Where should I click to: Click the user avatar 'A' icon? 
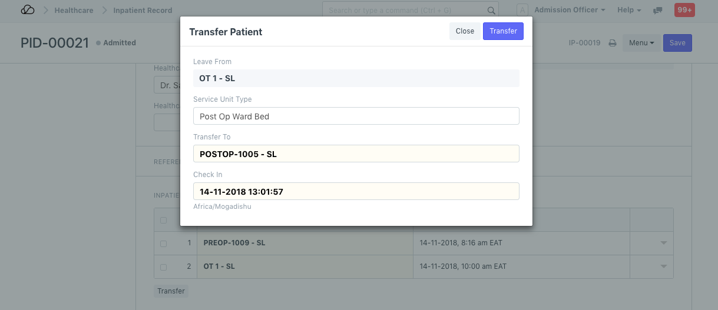[x=522, y=10]
